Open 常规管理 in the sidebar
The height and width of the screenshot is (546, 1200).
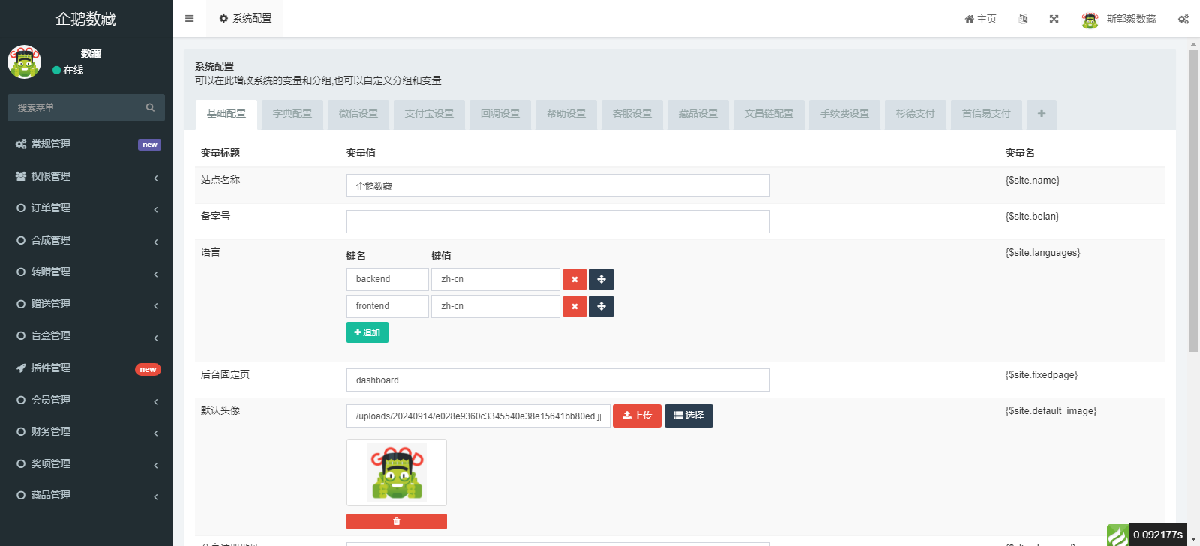86,144
